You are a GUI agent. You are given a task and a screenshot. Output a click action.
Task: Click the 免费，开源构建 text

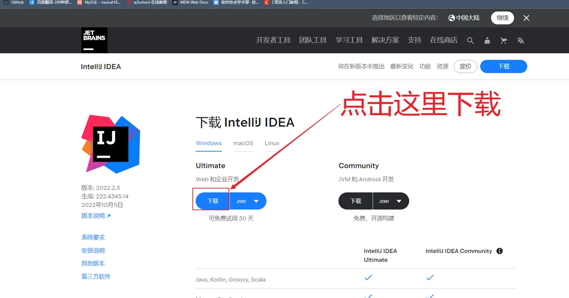click(x=374, y=219)
